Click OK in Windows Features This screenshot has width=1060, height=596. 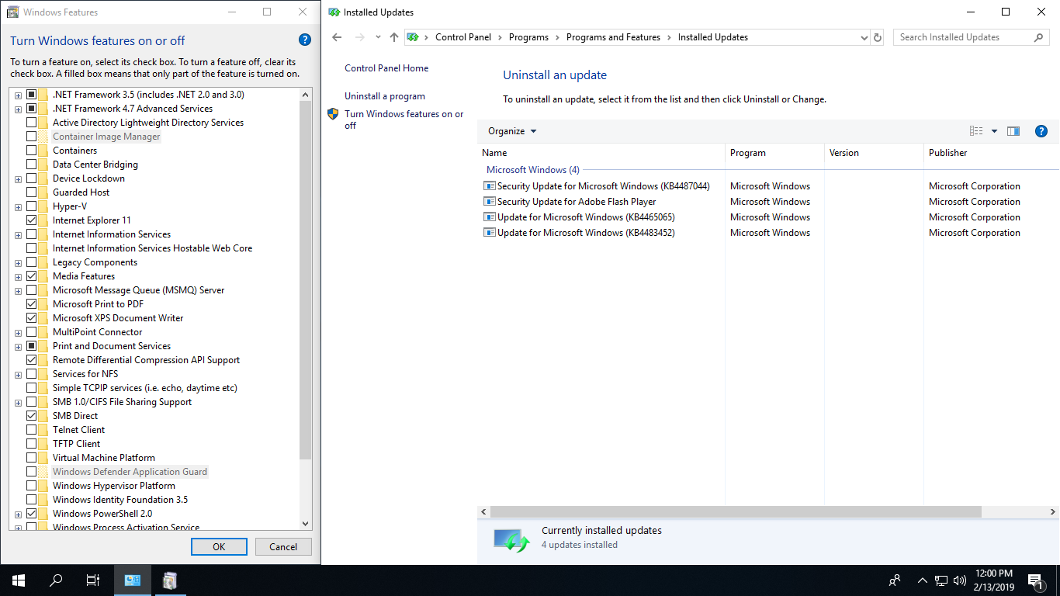(x=219, y=546)
